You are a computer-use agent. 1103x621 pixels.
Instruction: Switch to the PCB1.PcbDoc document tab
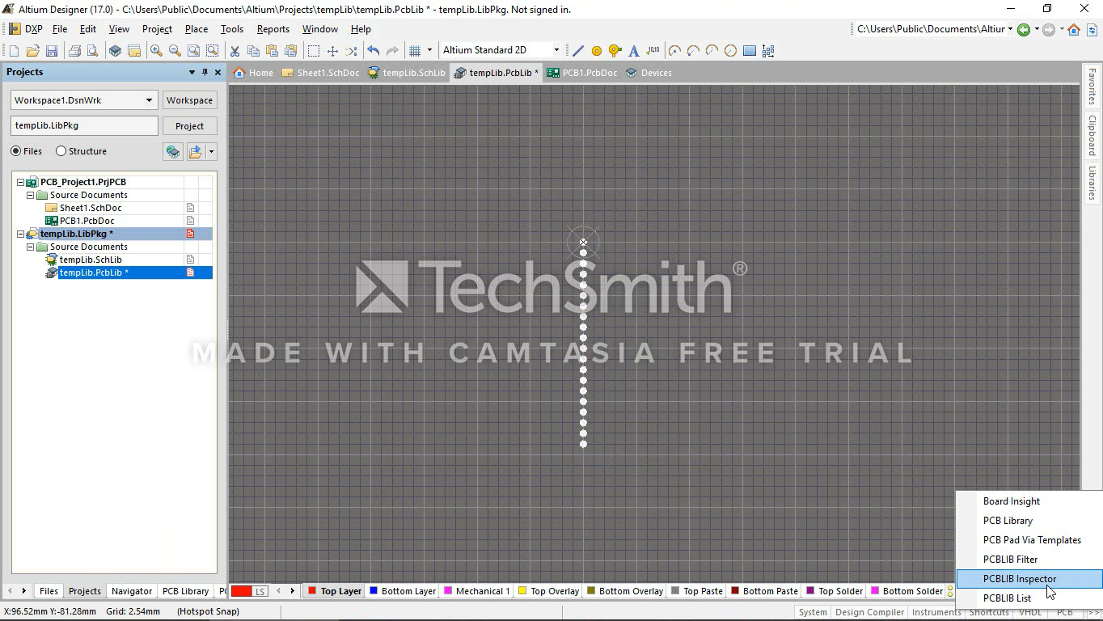click(x=582, y=73)
